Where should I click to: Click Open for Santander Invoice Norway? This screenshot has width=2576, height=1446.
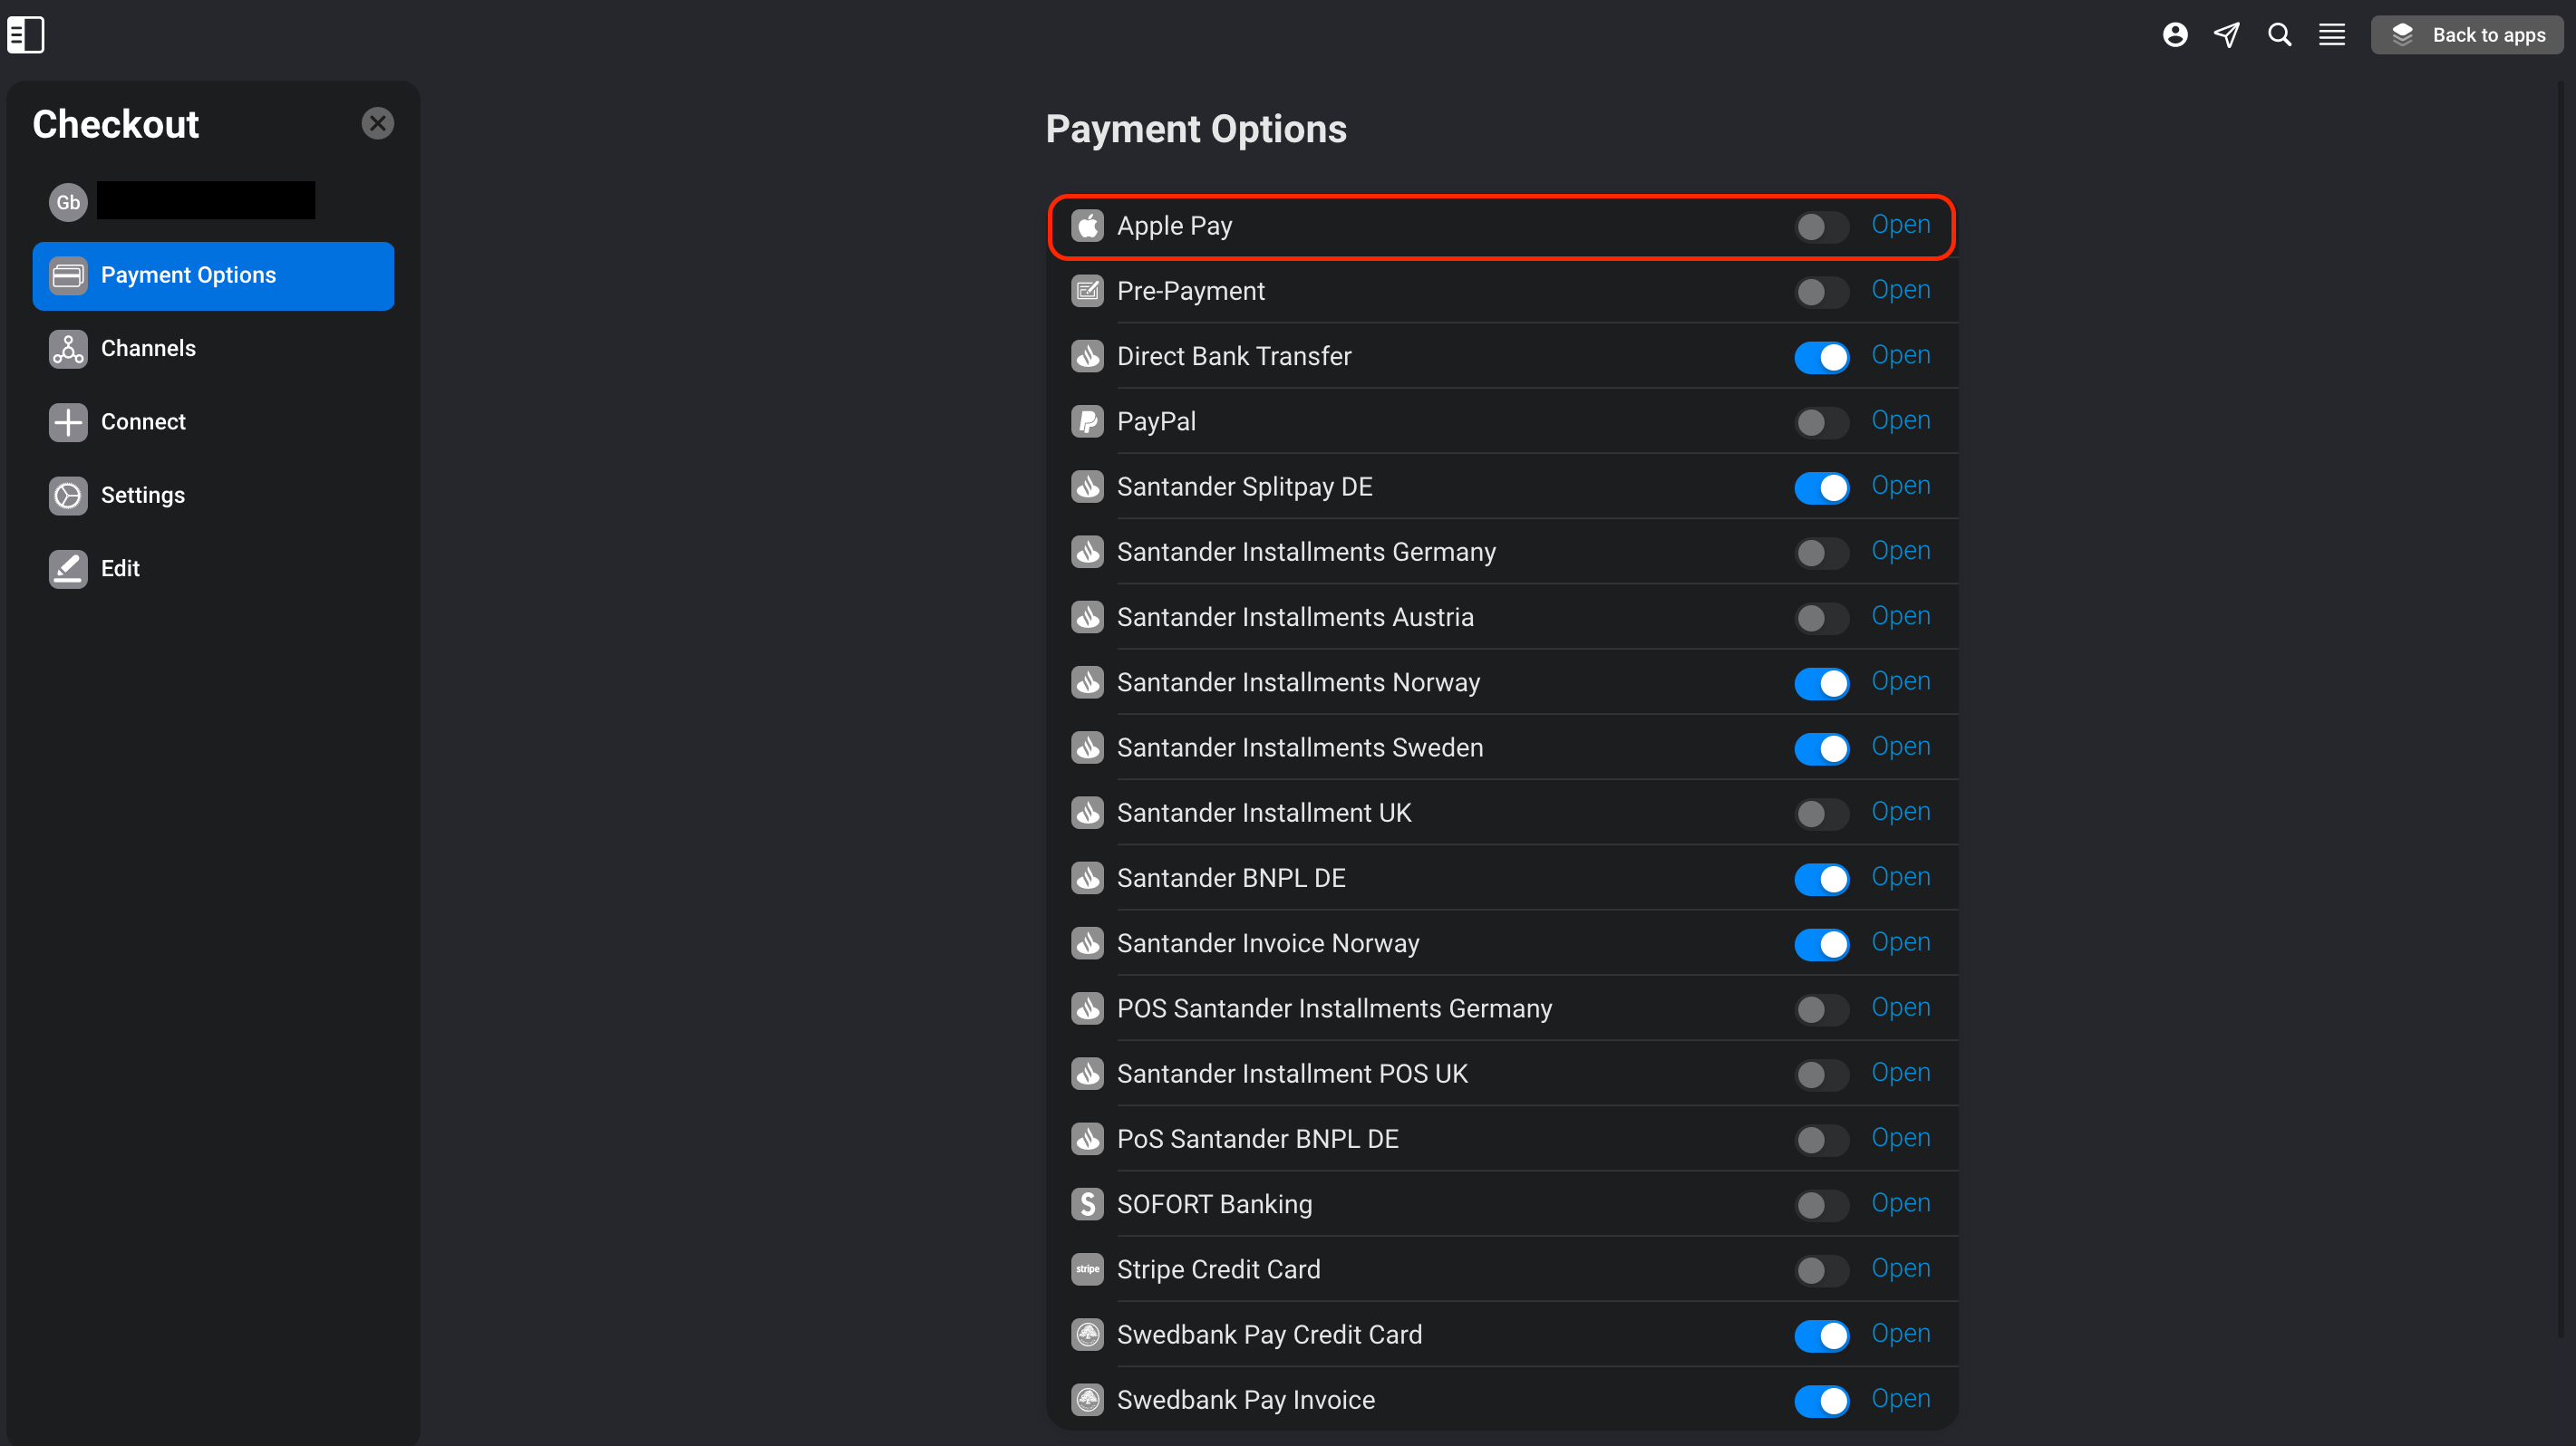pyautogui.click(x=1900, y=943)
